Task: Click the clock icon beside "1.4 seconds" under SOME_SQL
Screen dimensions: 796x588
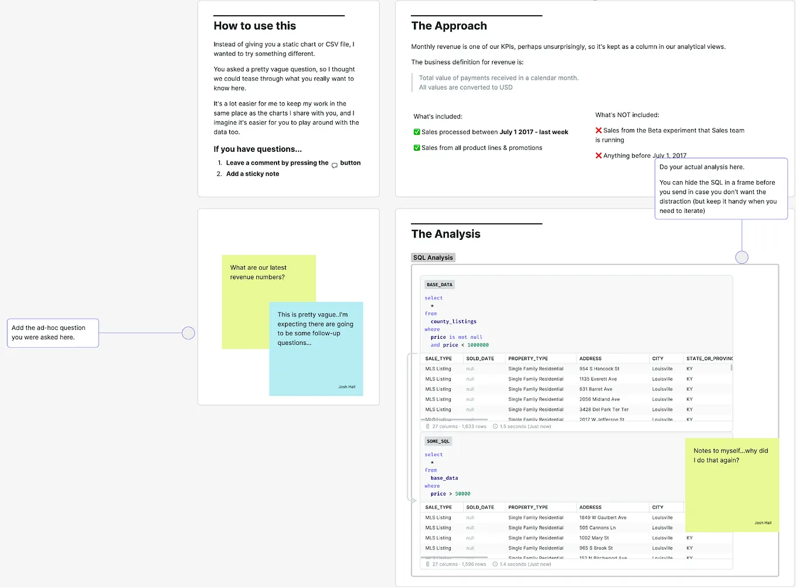Action: coord(495,563)
